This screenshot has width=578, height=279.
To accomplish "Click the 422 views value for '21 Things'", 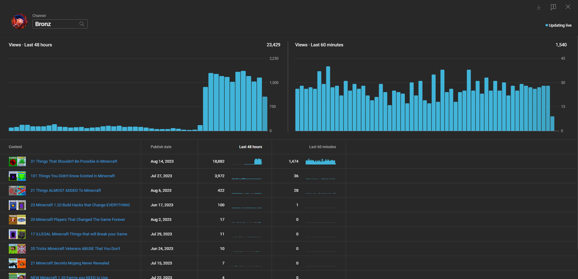I will tap(221, 191).
